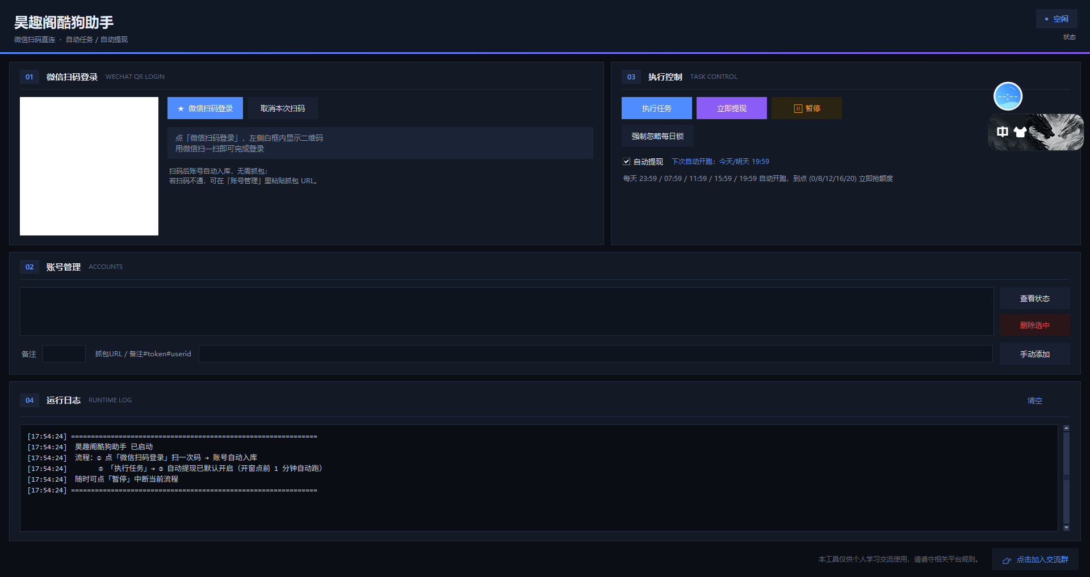The height and width of the screenshot is (577, 1090).
Task: Click the 空闲 status indicator
Action: (1057, 19)
